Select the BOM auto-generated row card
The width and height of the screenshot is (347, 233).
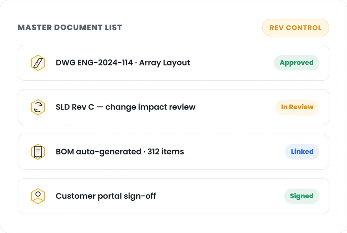(173, 152)
